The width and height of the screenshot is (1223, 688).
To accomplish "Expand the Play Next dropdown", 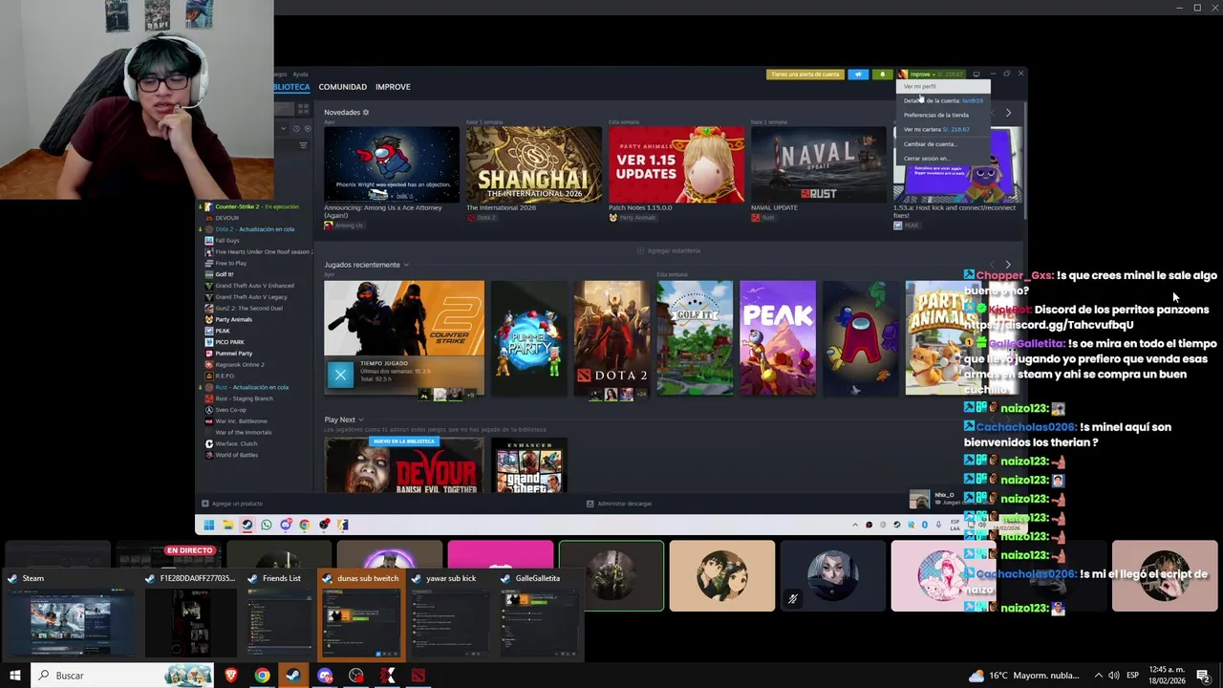I will coord(360,419).
